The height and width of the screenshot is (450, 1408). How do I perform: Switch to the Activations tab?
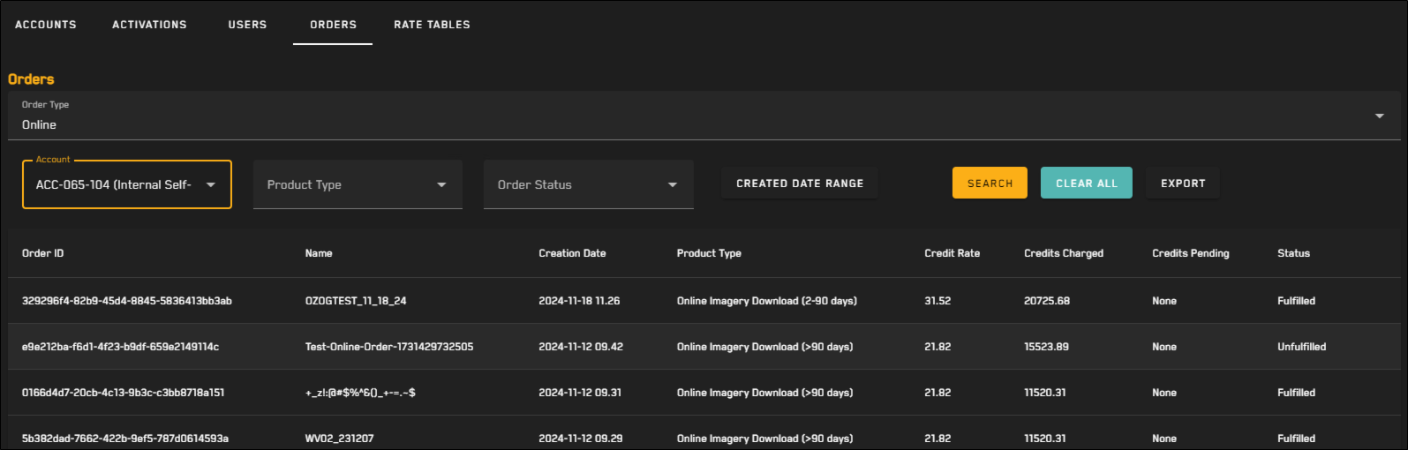tap(149, 25)
